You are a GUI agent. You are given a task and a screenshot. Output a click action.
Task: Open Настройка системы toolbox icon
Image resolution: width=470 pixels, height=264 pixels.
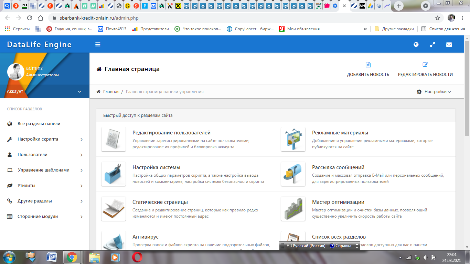(x=114, y=174)
